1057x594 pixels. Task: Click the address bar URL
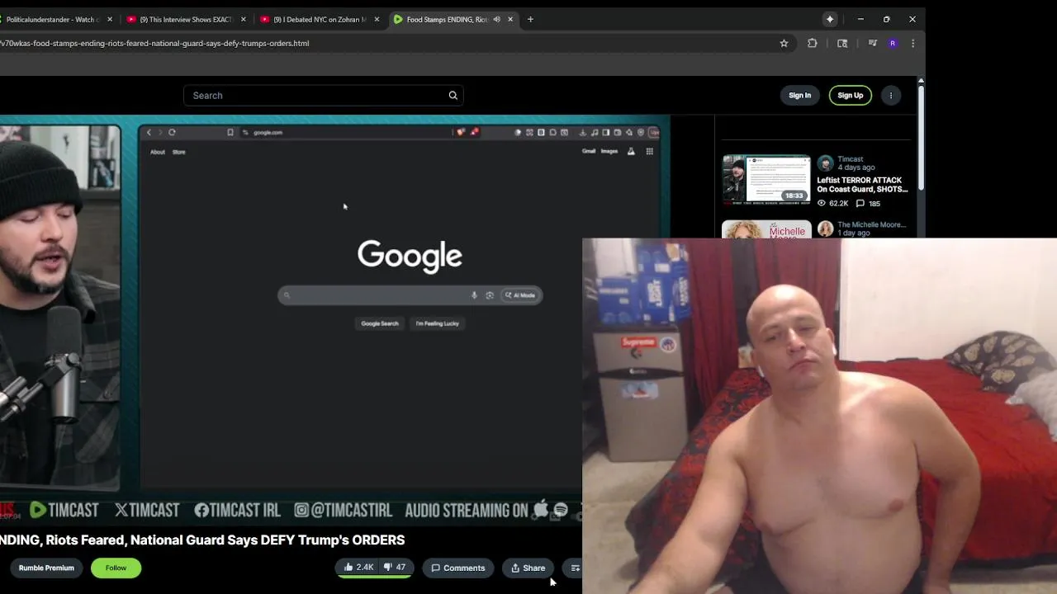coord(155,43)
